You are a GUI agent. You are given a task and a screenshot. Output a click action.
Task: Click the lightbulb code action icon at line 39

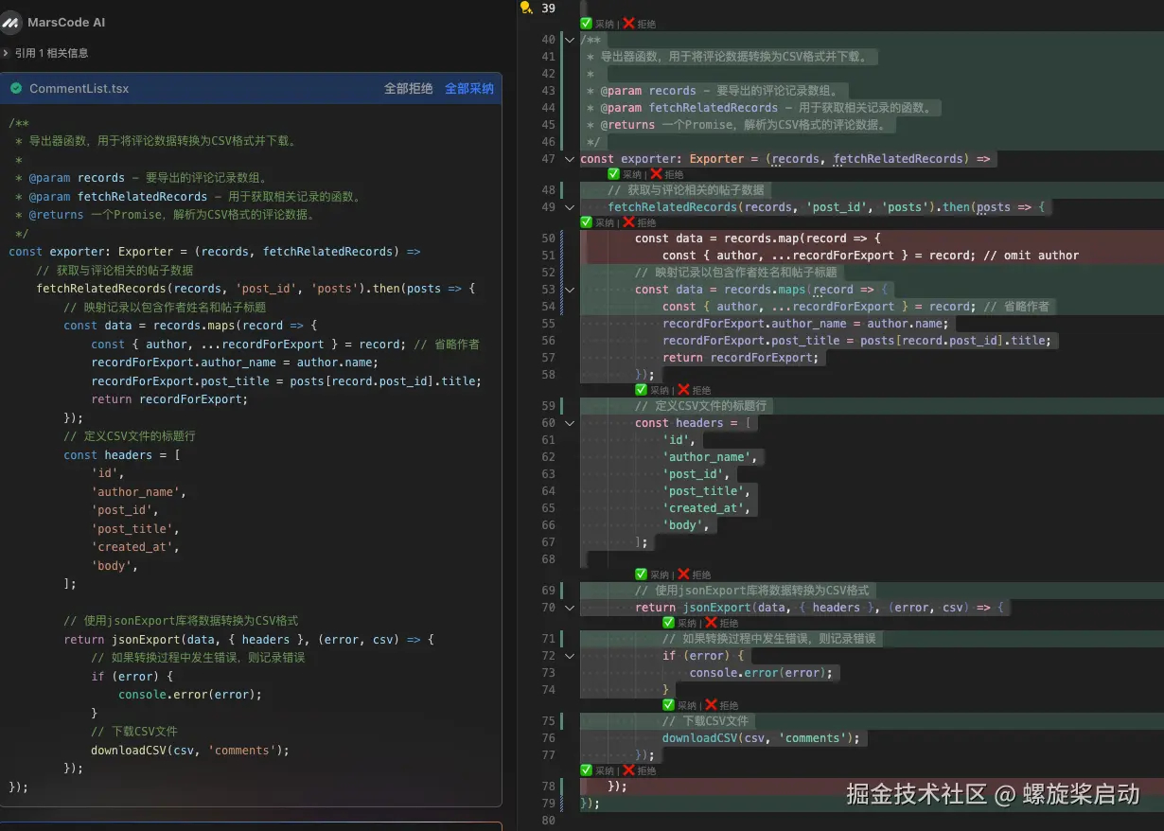point(526,8)
